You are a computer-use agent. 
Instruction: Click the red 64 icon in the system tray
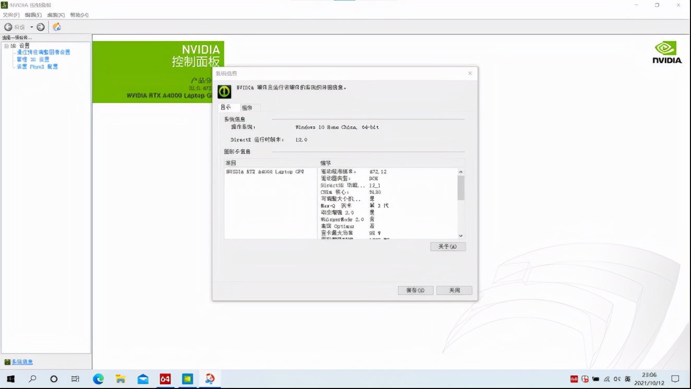tap(574, 379)
